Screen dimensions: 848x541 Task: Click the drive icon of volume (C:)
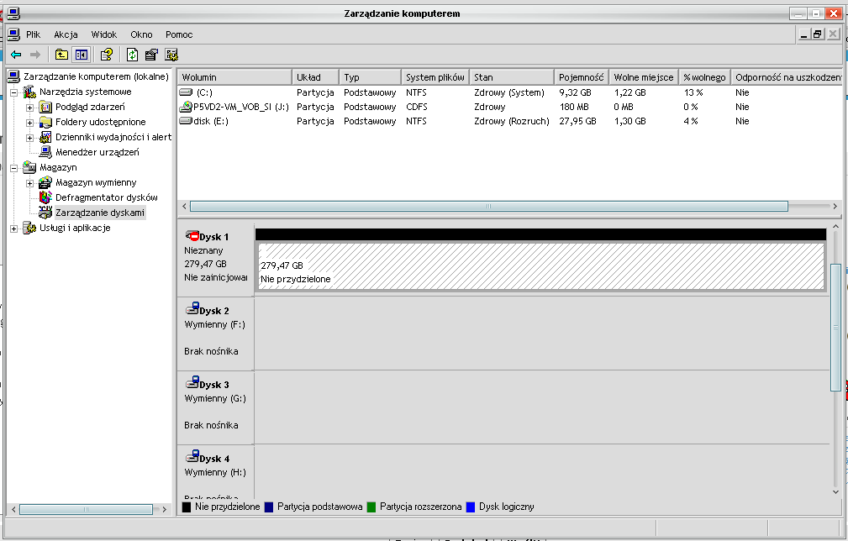[x=186, y=92]
